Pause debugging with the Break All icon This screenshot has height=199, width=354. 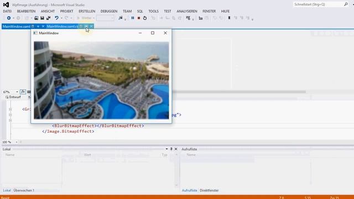(x=133, y=18)
